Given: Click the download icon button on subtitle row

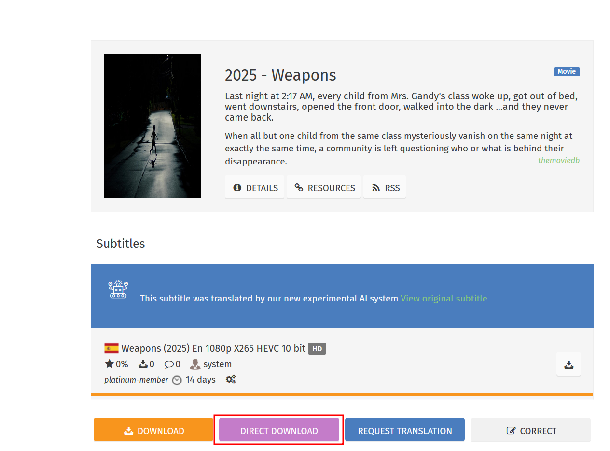Looking at the screenshot, I should (x=569, y=364).
